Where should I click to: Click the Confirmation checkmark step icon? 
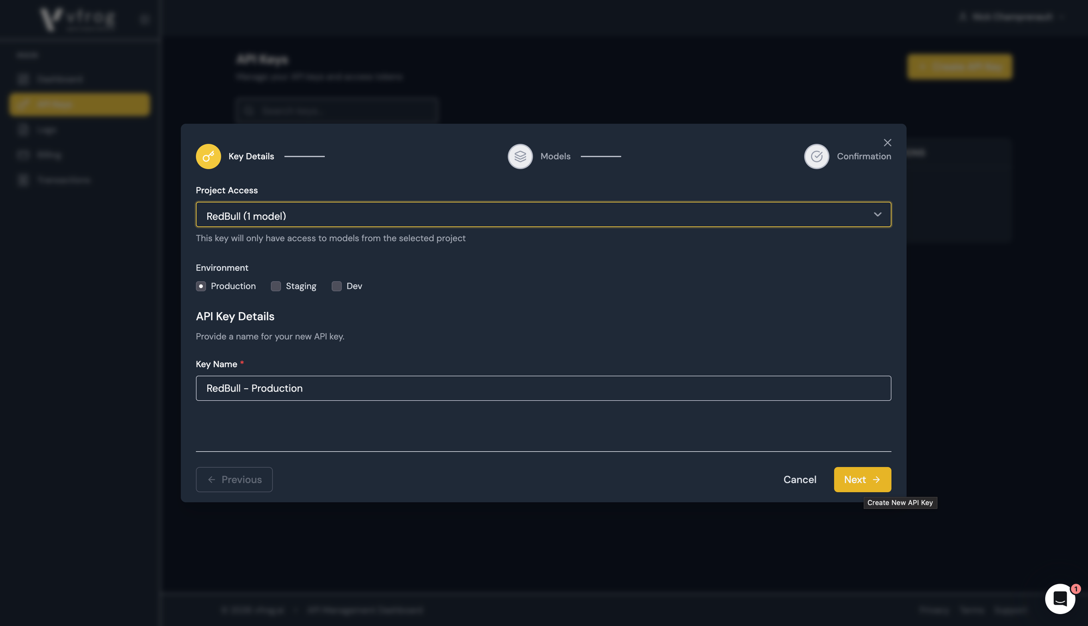tap(817, 157)
